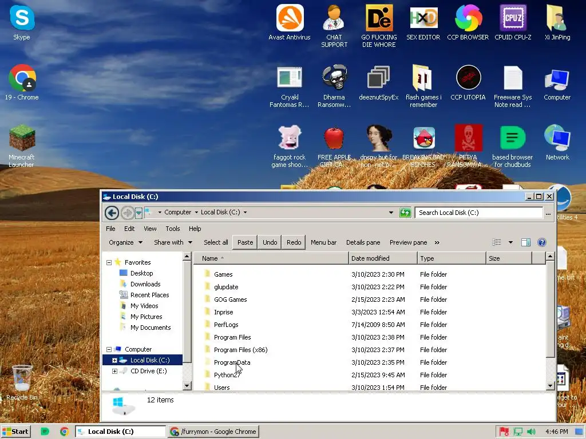
Task: Collapse the Computer tree node
Action: point(109,349)
